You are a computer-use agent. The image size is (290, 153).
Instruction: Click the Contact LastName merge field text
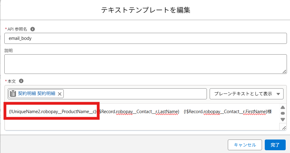[x=139, y=112]
